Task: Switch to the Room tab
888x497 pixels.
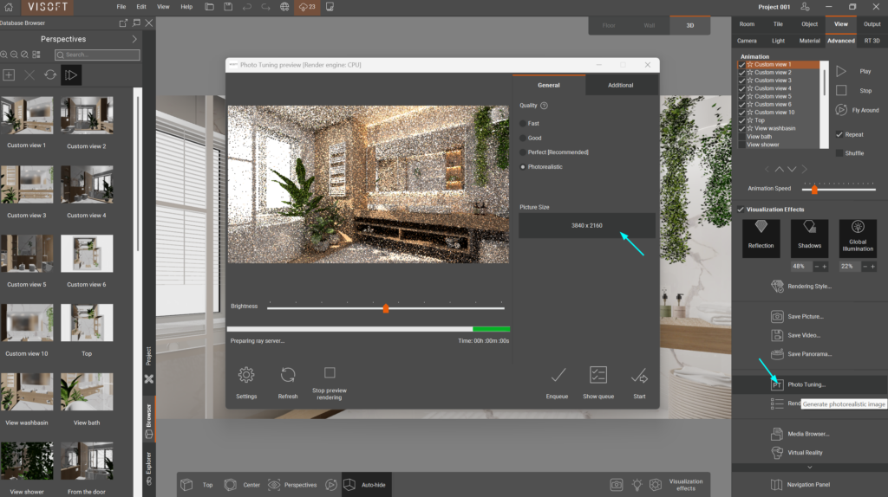Action: click(x=747, y=24)
